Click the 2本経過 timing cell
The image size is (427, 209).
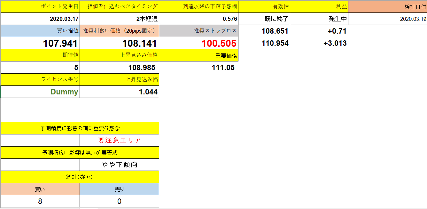click(x=120, y=19)
